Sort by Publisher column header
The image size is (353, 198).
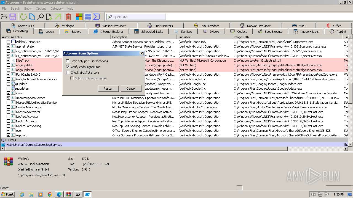tap(204, 37)
